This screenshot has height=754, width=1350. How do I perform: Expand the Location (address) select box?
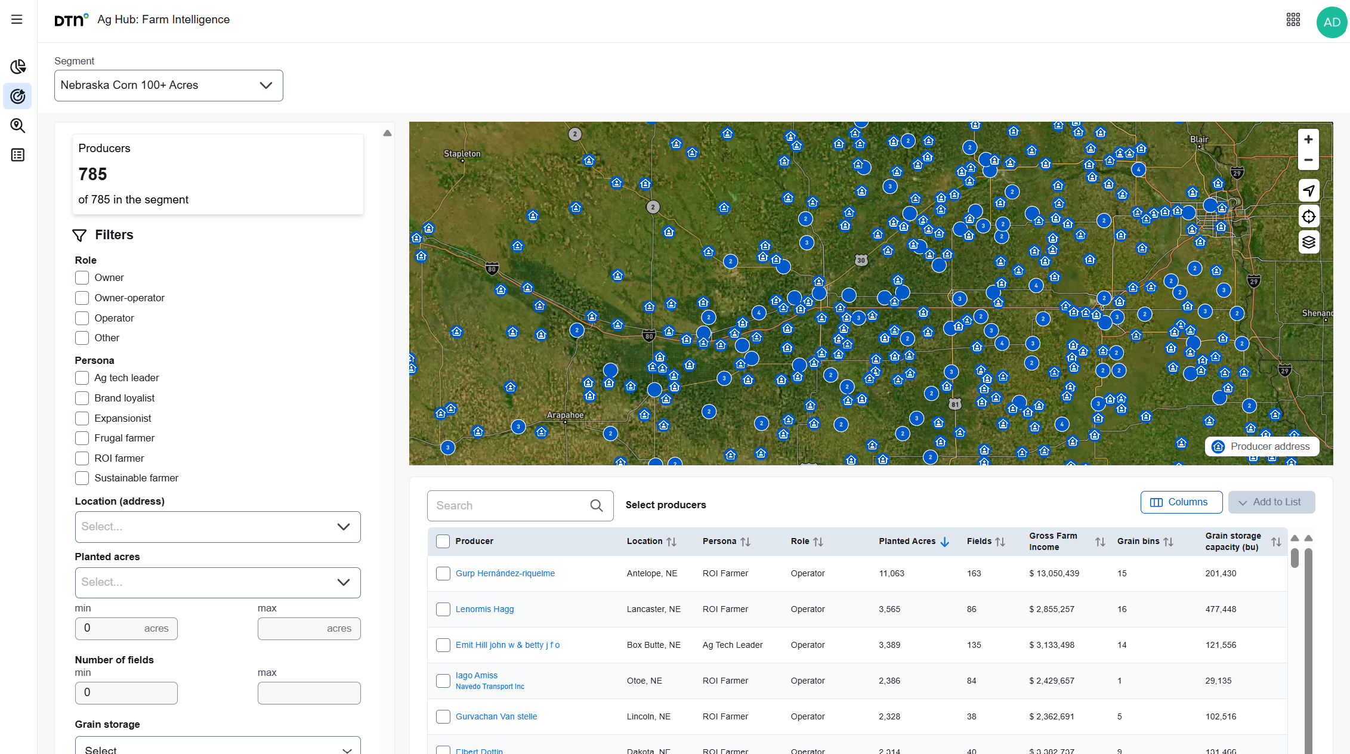click(x=217, y=527)
